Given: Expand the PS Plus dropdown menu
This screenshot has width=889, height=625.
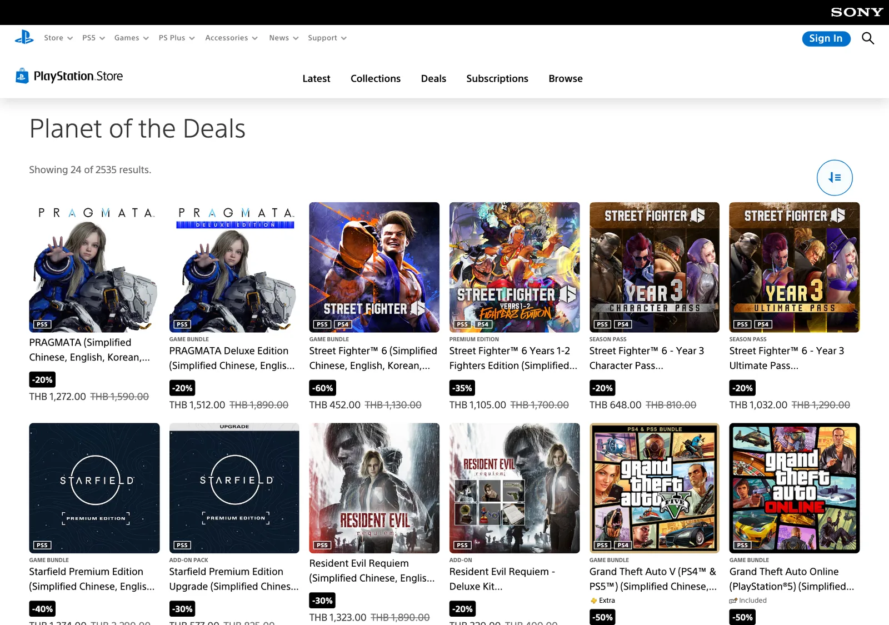Looking at the screenshot, I should pos(177,38).
